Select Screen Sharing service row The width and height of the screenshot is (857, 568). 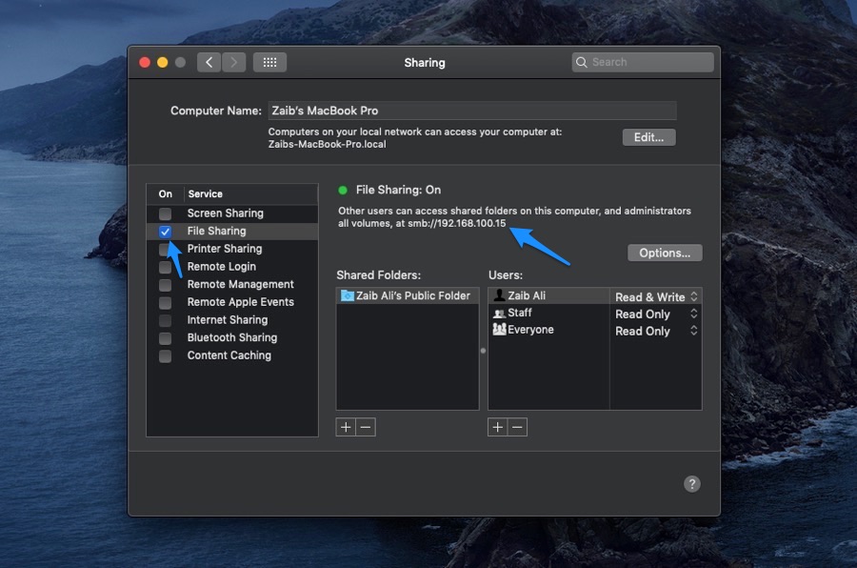click(x=232, y=213)
